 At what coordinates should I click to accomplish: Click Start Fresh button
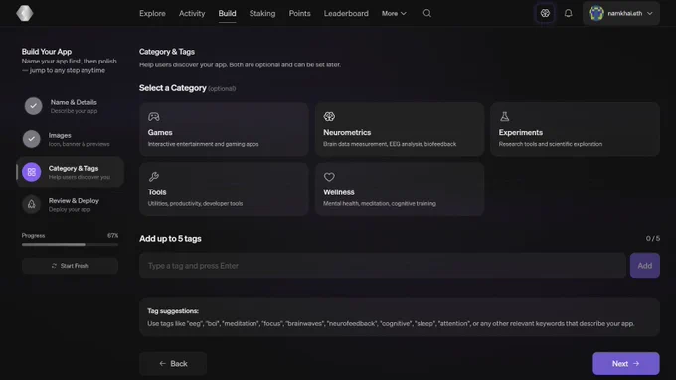[70, 266]
